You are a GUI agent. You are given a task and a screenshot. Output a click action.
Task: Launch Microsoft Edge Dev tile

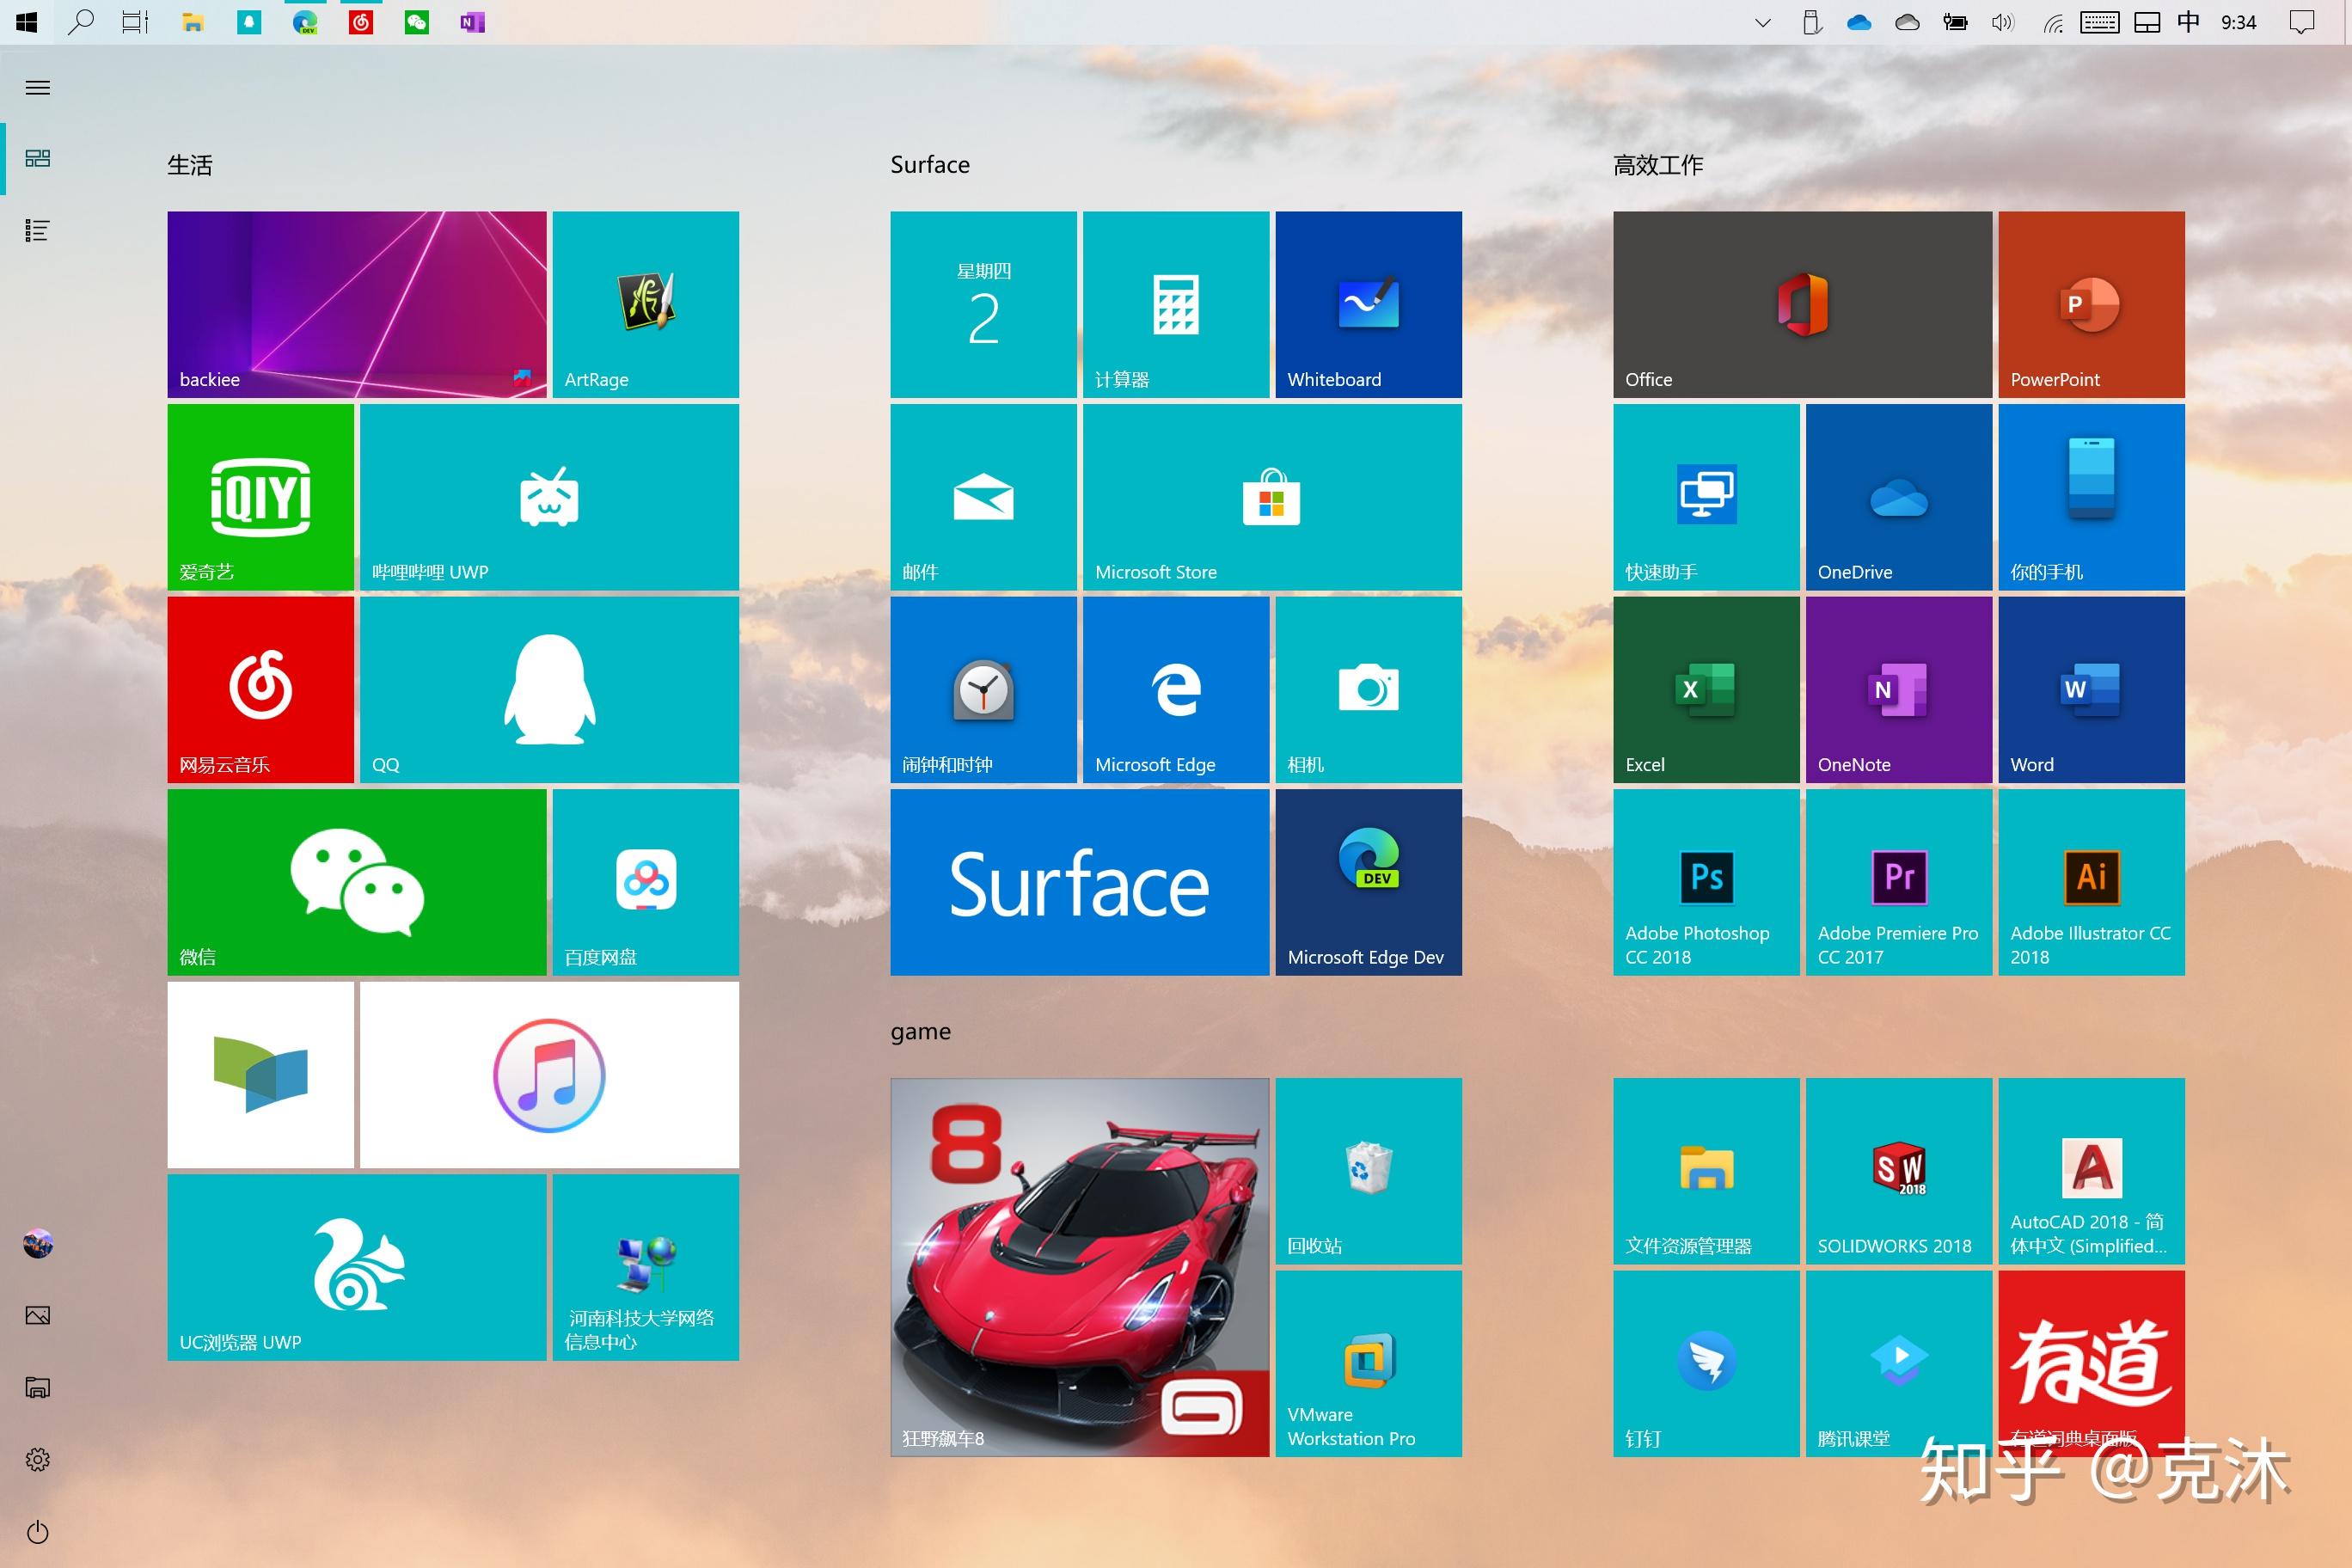click(1369, 882)
